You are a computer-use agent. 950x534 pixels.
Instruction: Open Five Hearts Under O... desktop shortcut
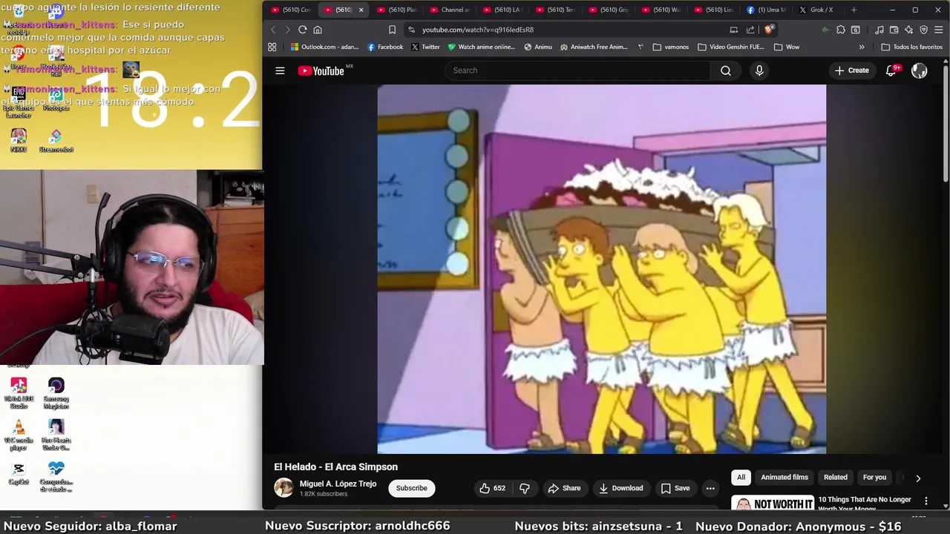[56, 435]
